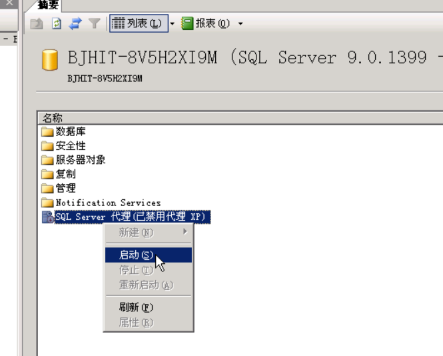
Task: Click the green refresh page icon
Action: click(57, 23)
